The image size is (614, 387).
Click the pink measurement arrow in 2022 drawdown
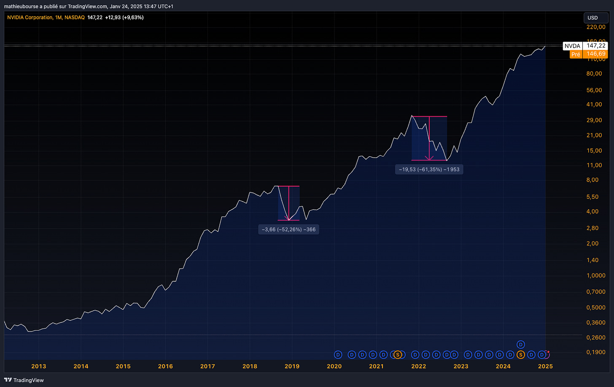click(x=429, y=138)
